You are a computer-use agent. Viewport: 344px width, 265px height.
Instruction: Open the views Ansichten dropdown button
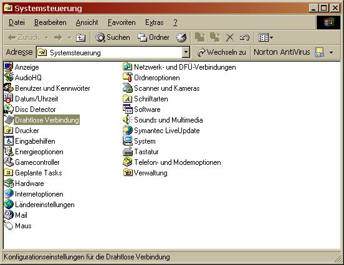pyautogui.click(x=265, y=38)
